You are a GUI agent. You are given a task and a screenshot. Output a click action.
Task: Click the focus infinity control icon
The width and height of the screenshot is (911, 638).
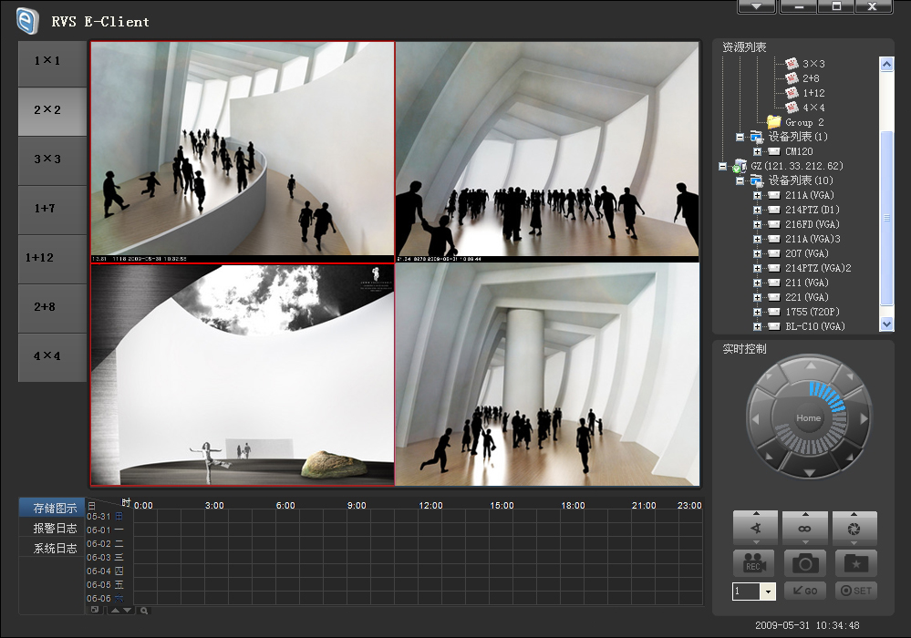(x=805, y=528)
